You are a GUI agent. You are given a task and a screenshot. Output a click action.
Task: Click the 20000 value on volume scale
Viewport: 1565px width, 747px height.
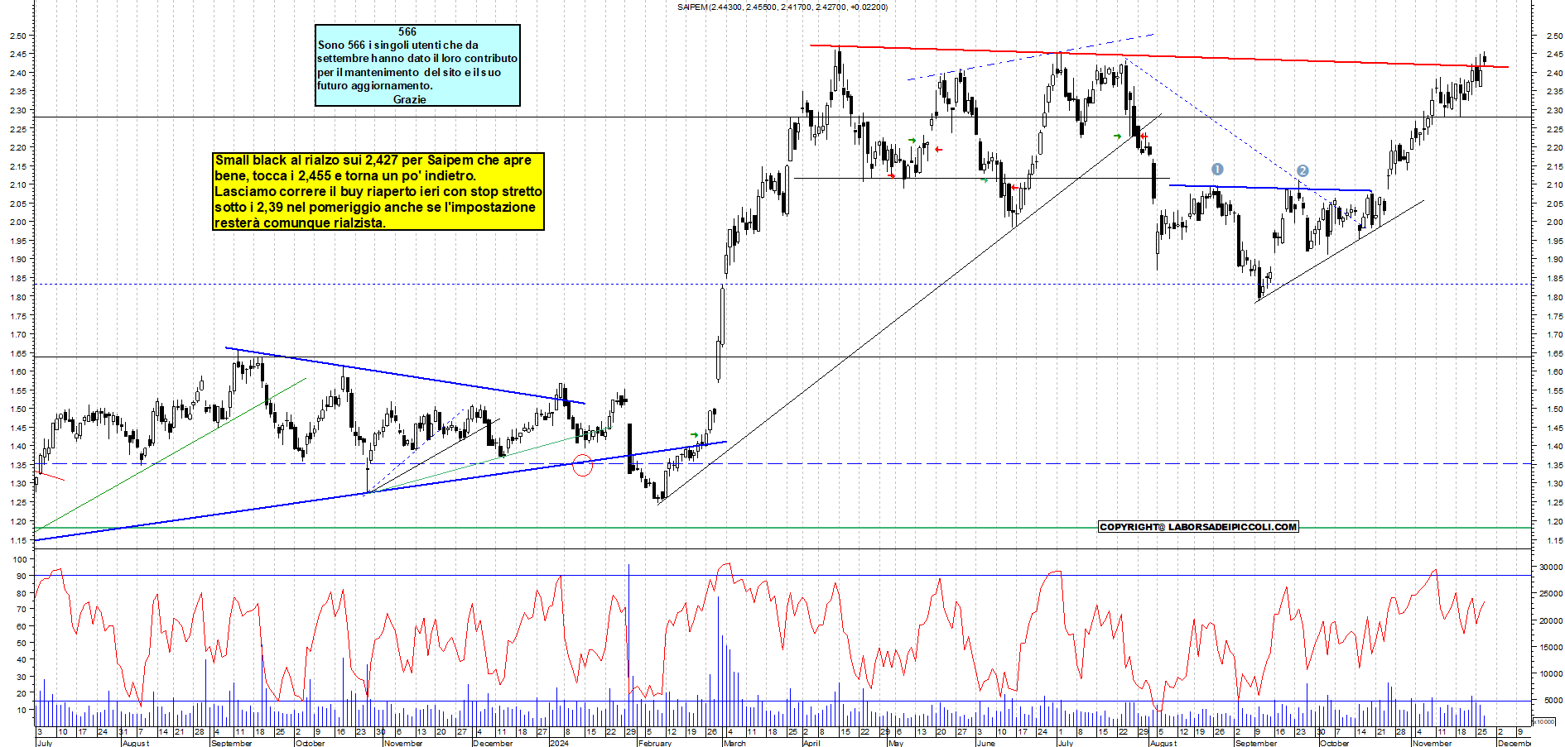[1551, 620]
